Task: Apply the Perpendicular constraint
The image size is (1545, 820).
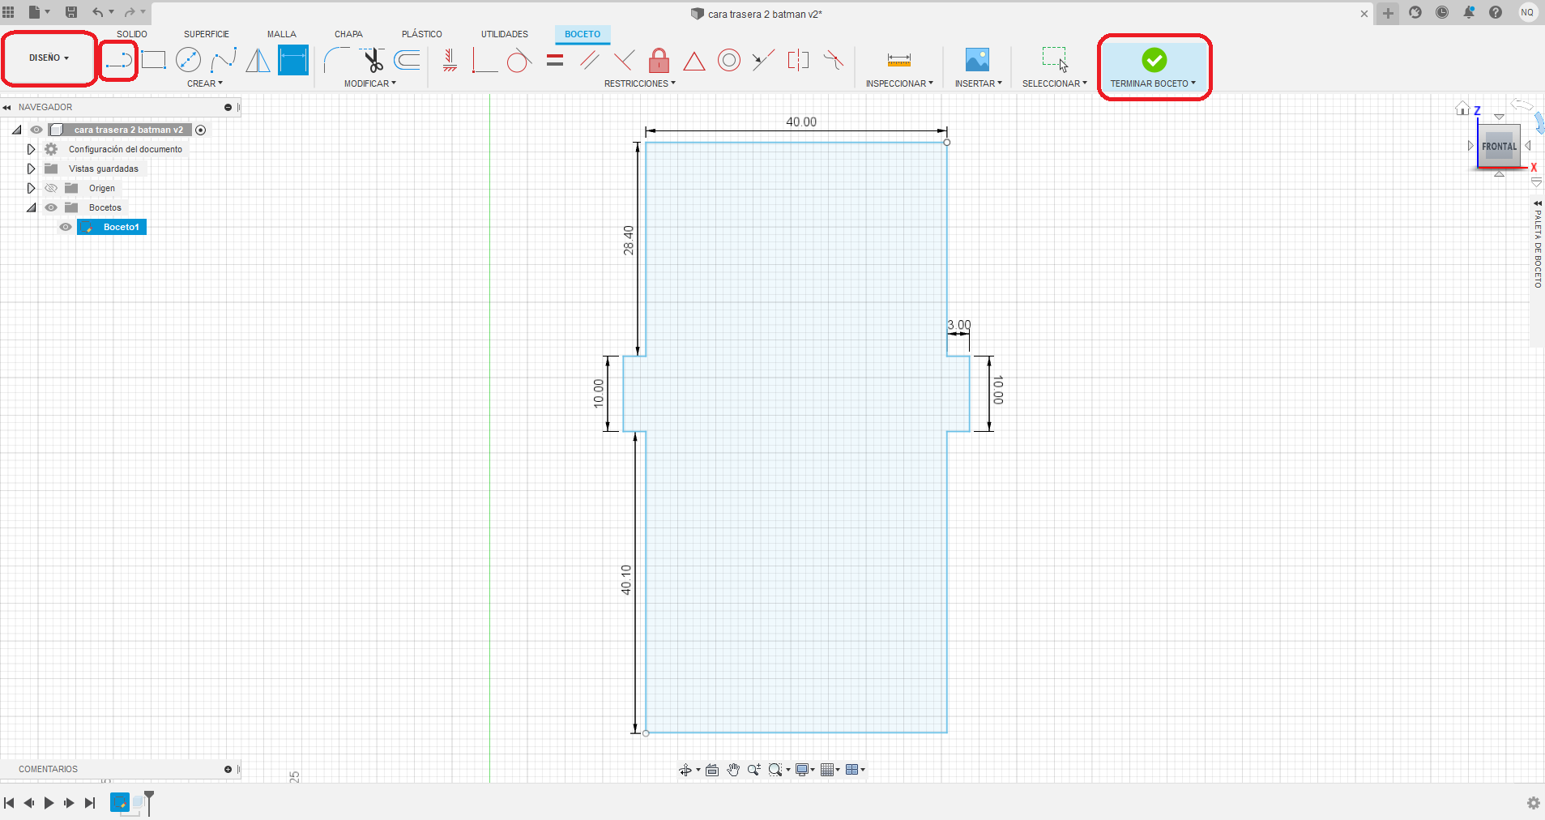Action: click(624, 60)
